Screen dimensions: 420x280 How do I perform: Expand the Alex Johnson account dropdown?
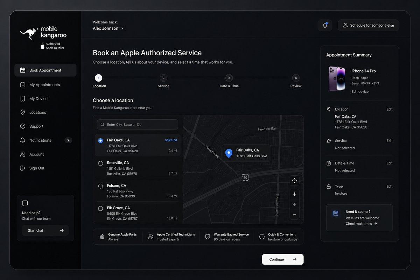coord(108,28)
